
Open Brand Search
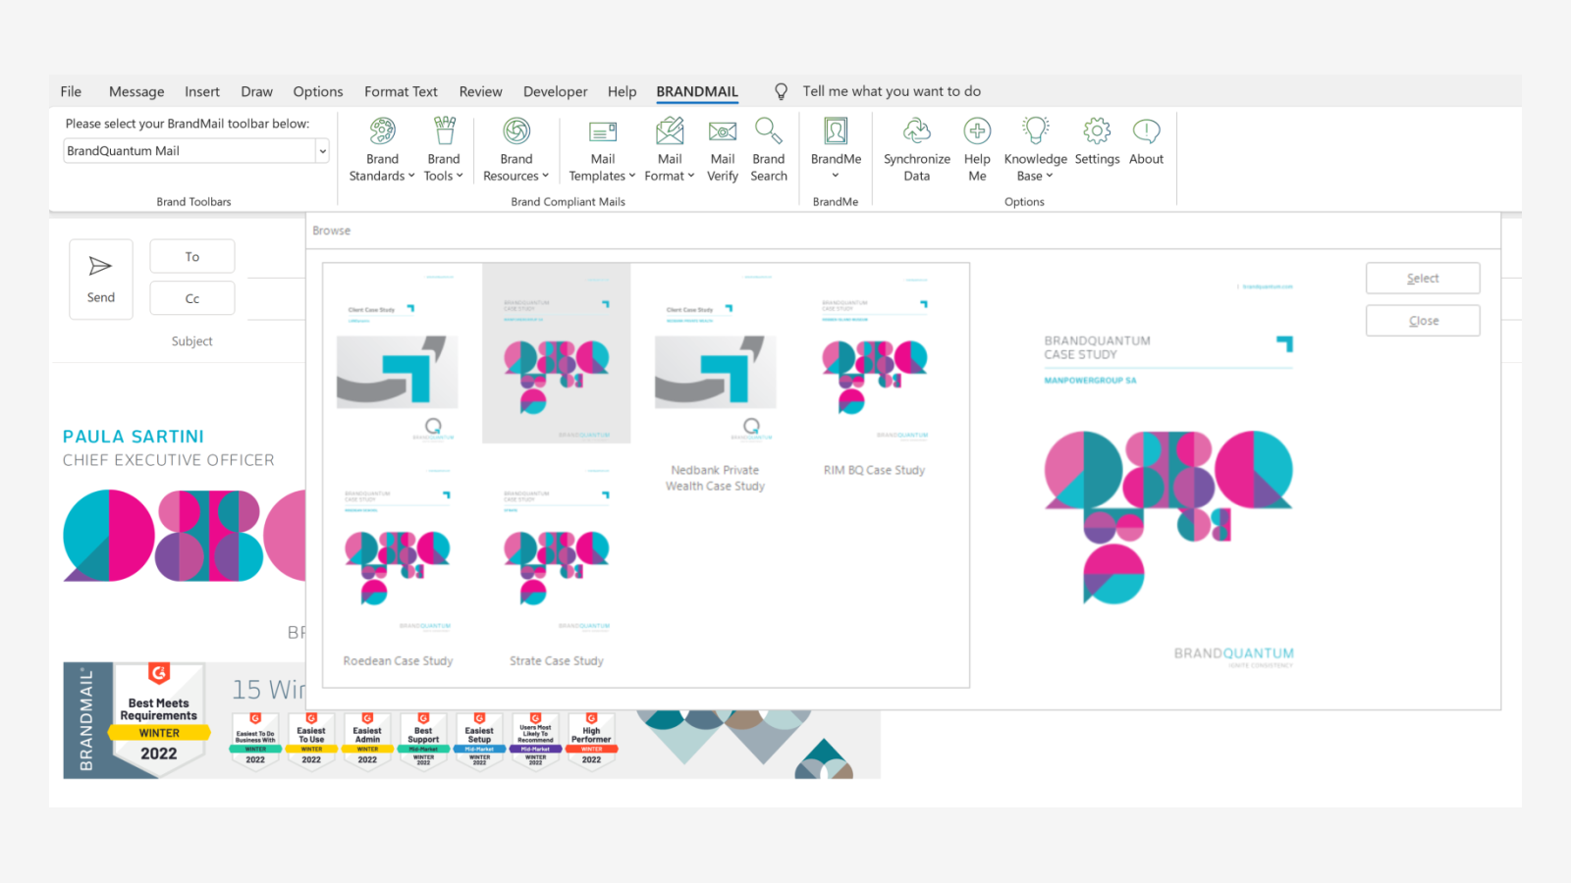[769, 148]
